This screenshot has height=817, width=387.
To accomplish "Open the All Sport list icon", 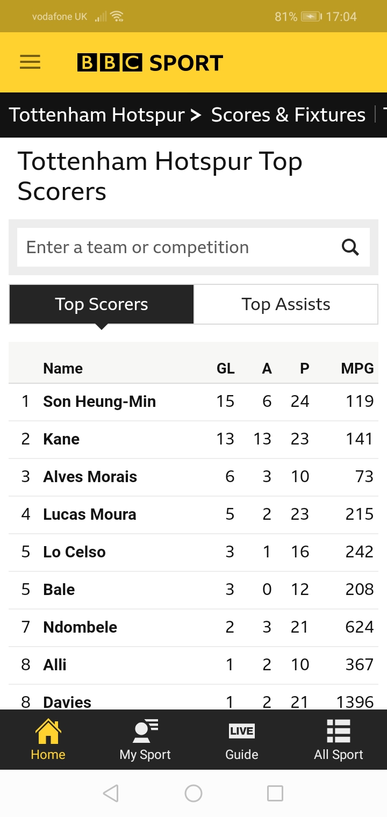I will [x=339, y=739].
